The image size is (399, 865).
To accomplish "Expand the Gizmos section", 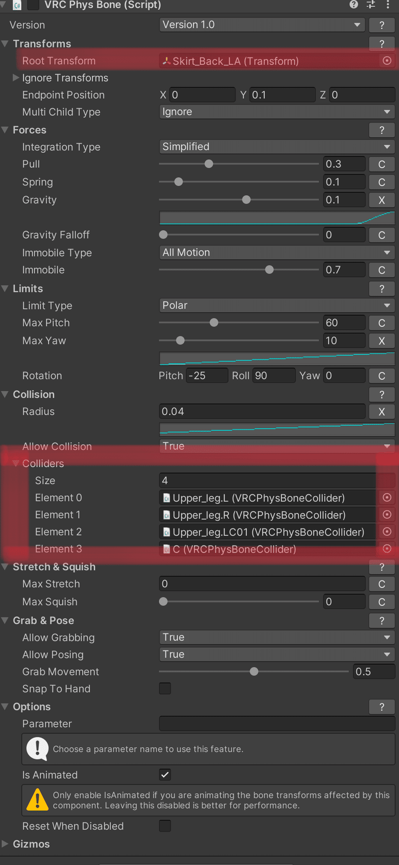I will pos(5,844).
